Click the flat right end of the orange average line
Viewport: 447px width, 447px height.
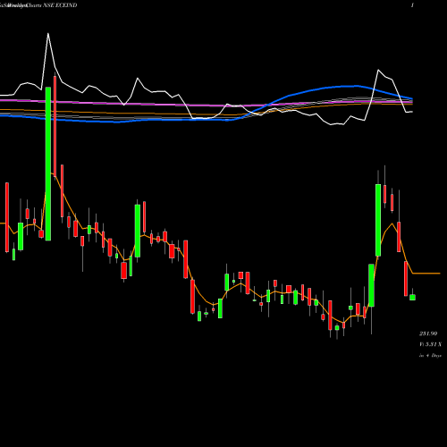[x=426, y=274]
